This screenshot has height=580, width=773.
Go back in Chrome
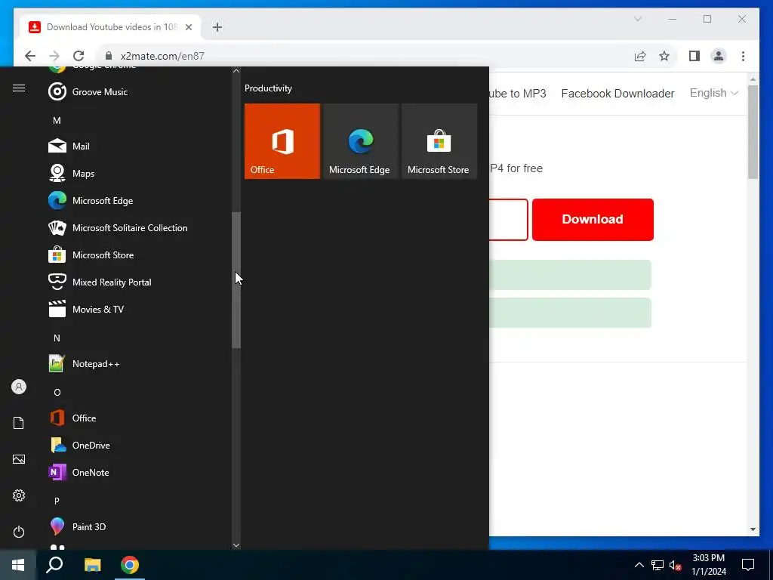(x=30, y=56)
